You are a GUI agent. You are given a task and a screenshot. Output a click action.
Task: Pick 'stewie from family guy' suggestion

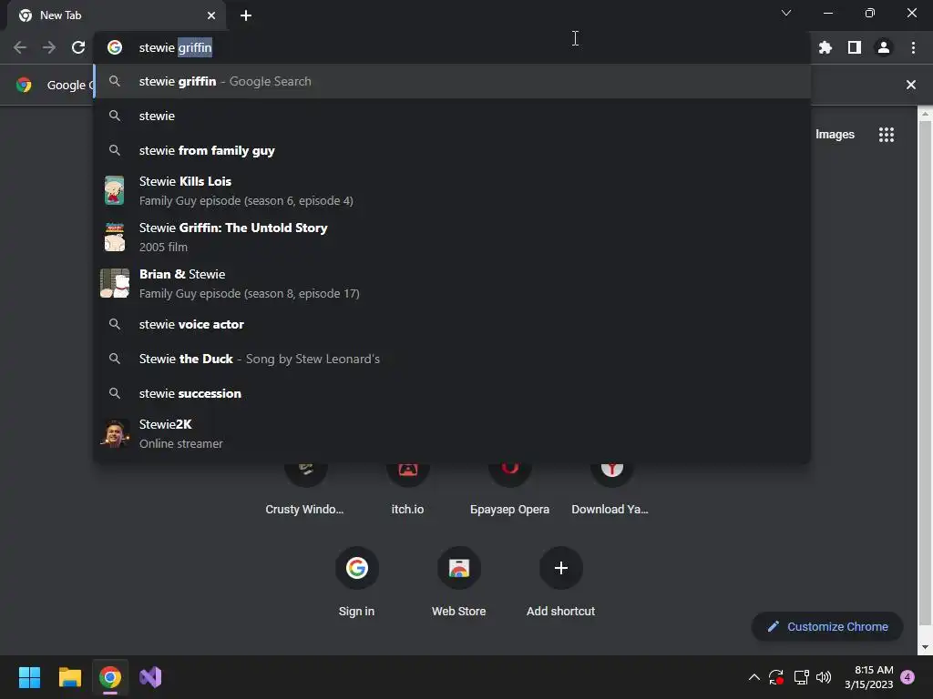point(452,150)
